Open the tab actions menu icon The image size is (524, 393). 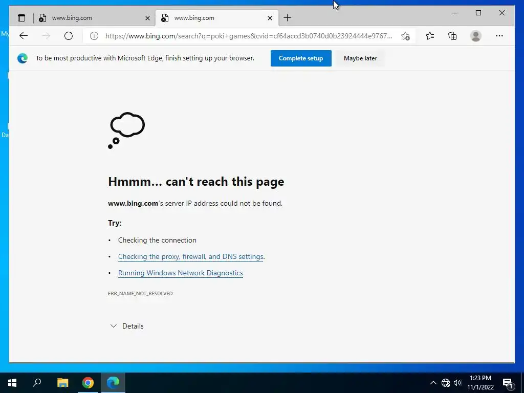21,18
